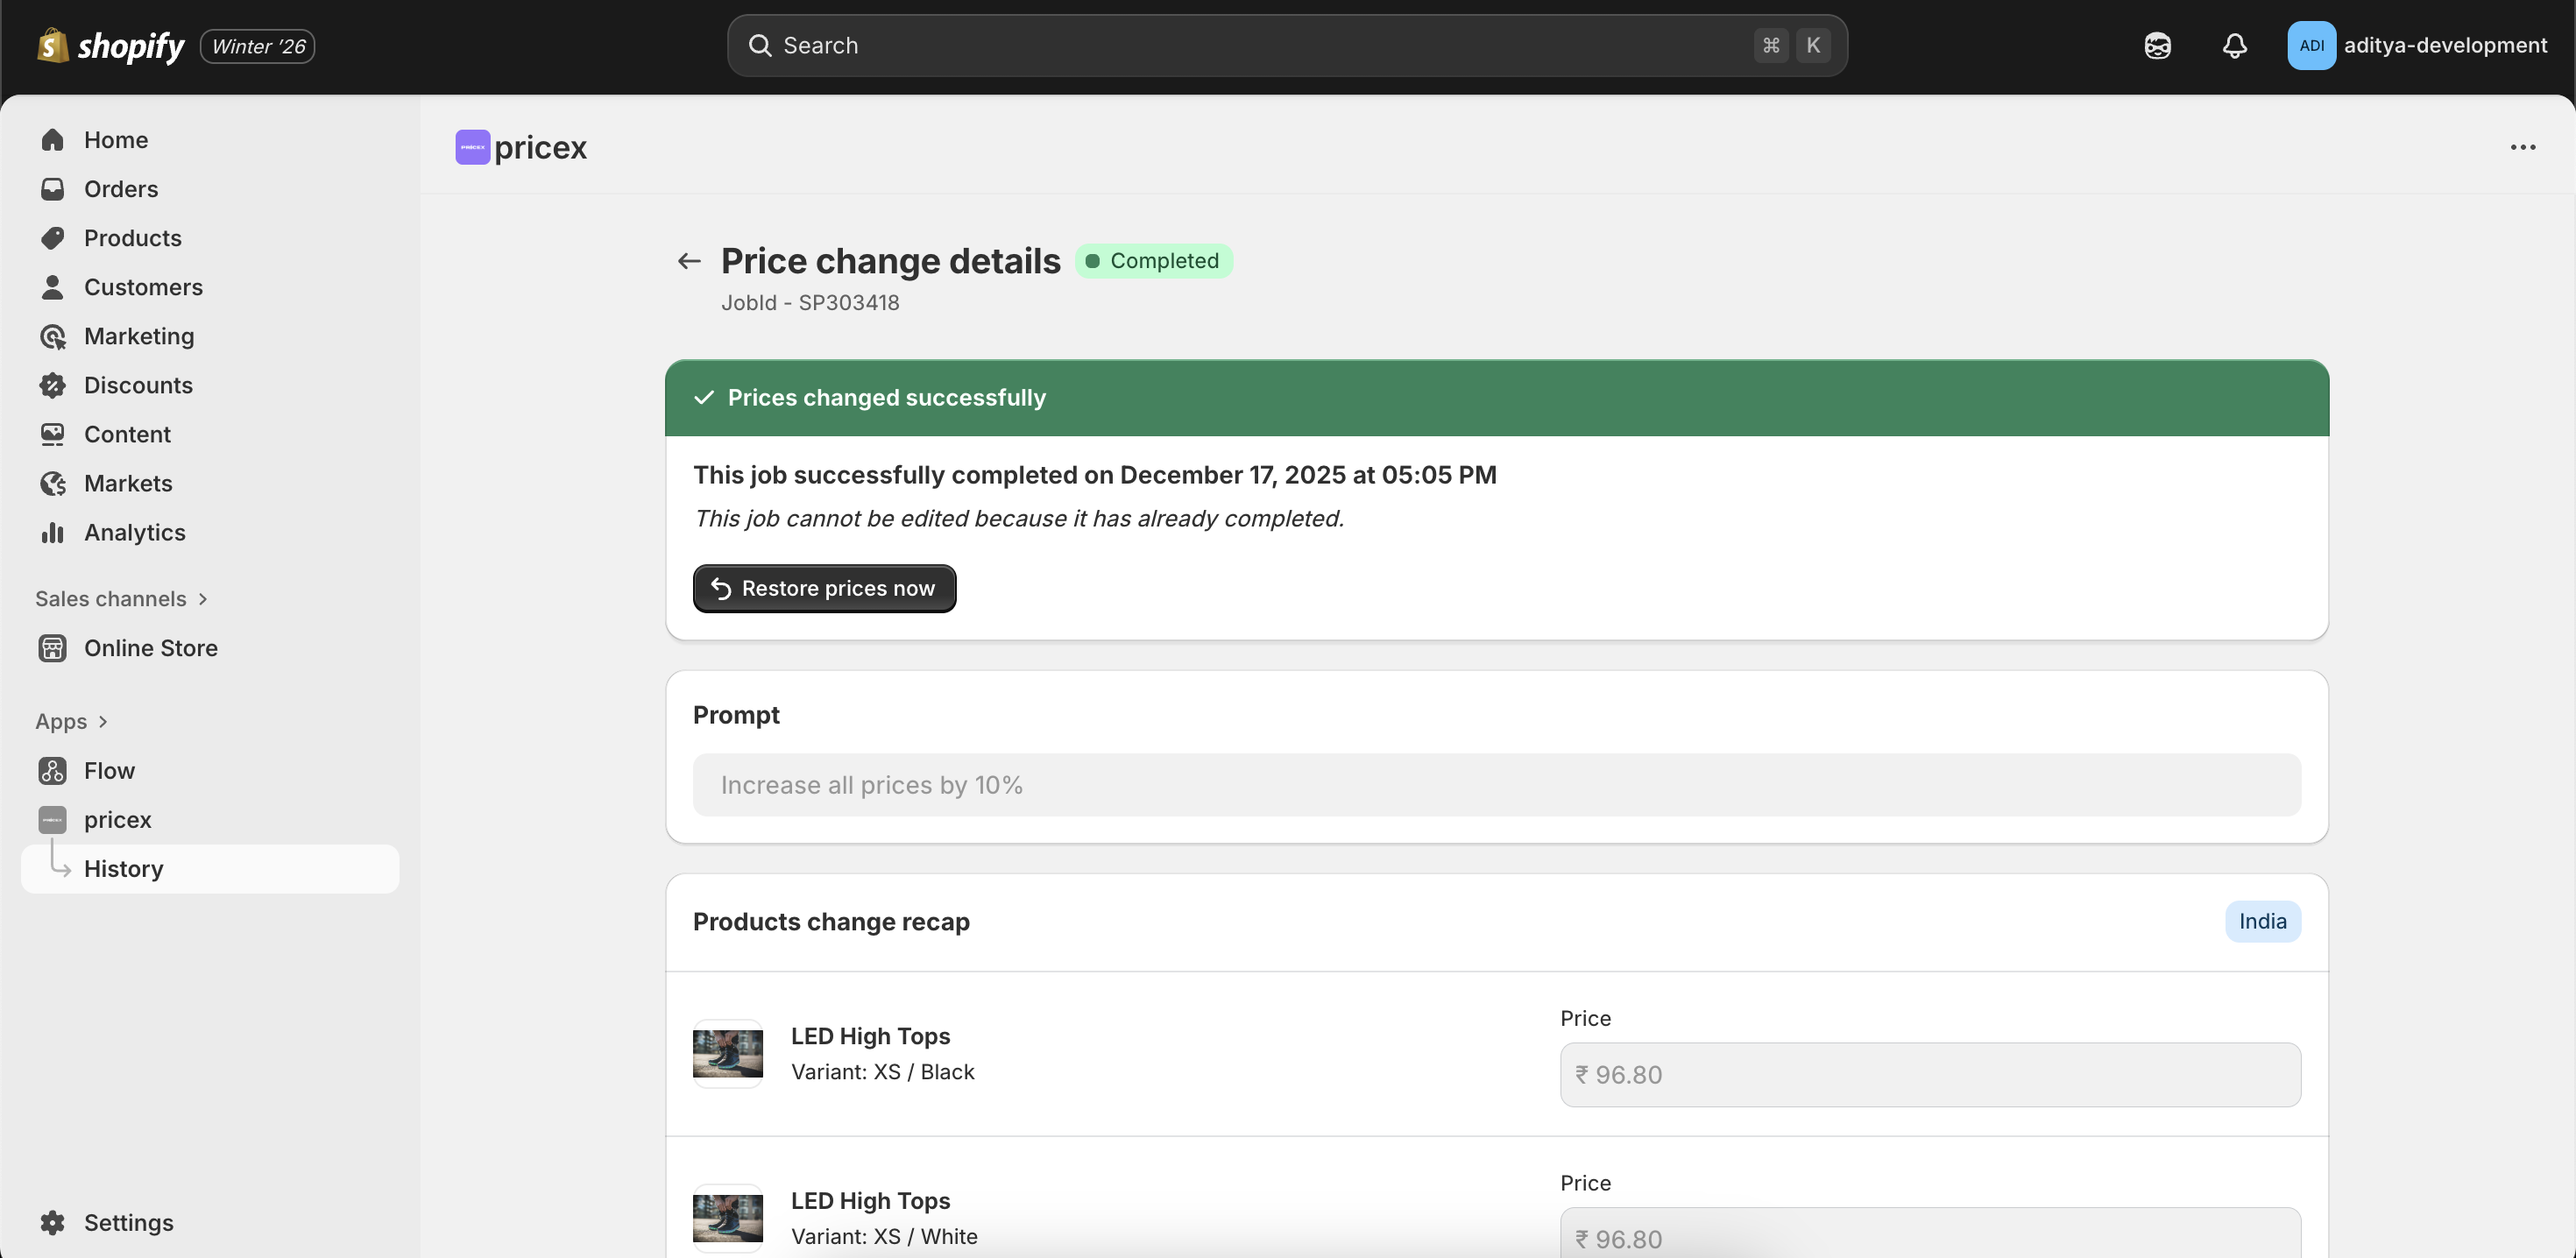Edit the XS / Black variant price field
This screenshot has width=2576, height=1258.
(1930, 1074)
